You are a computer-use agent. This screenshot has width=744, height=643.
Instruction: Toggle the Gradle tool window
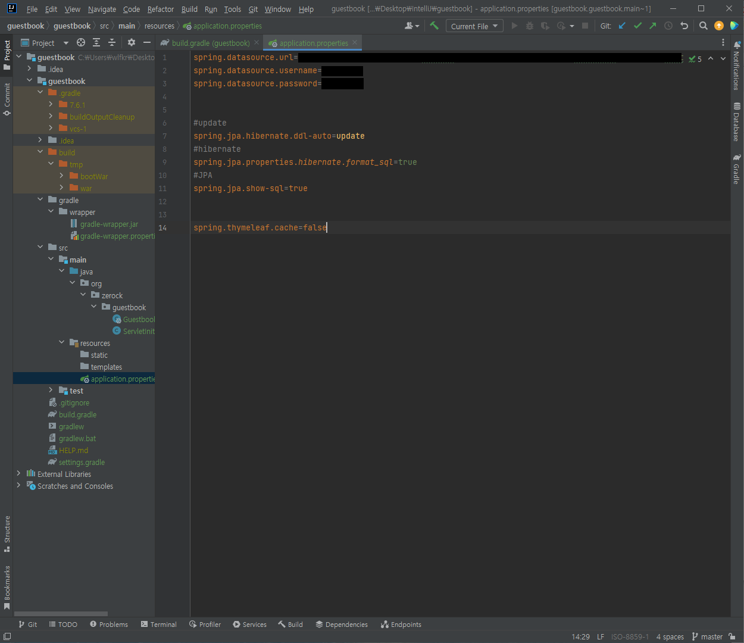pos(737,169)
